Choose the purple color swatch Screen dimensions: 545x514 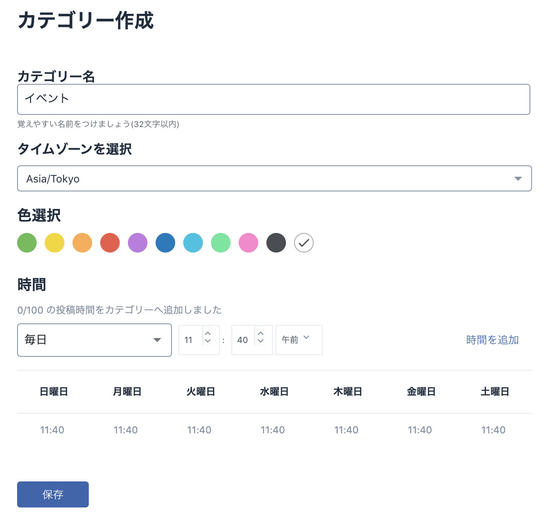(x=138, y=243)
